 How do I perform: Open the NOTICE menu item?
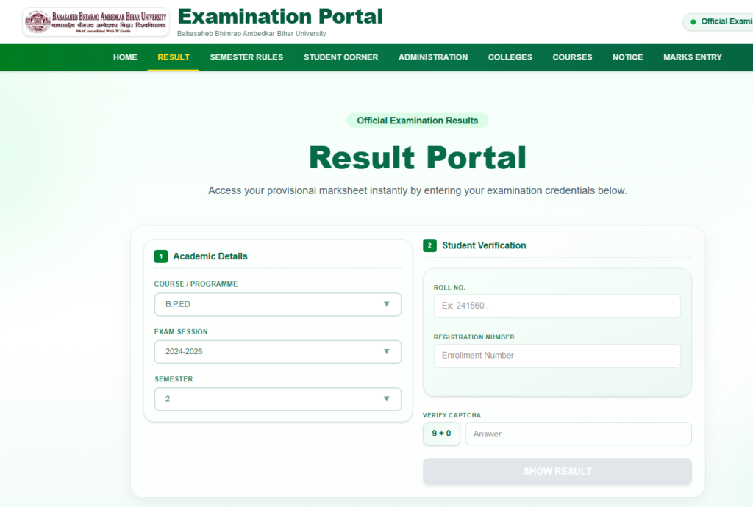(628, 57)
